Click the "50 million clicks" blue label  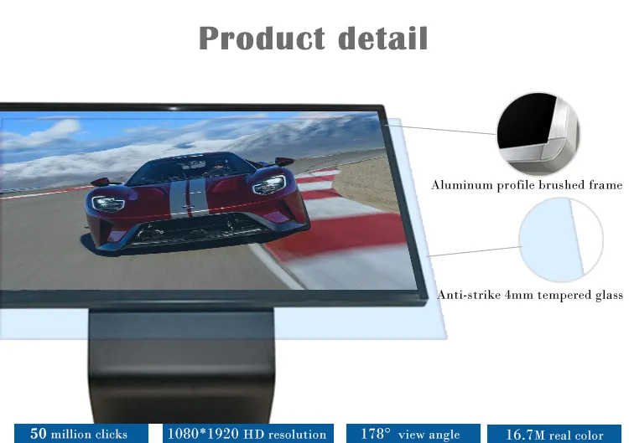(81, 434)
